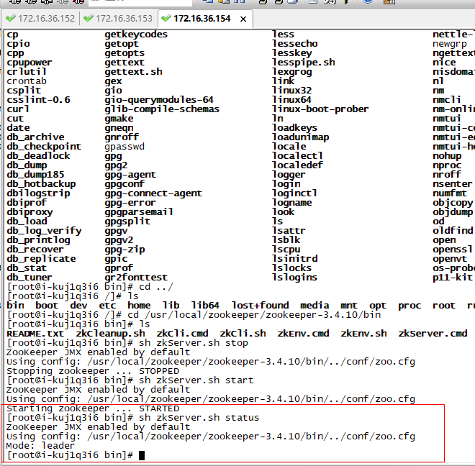Click the zkEnv.cmd file name

[303, 334]
